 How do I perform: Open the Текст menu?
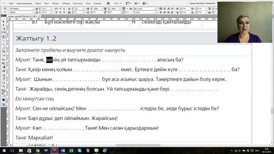47,3
